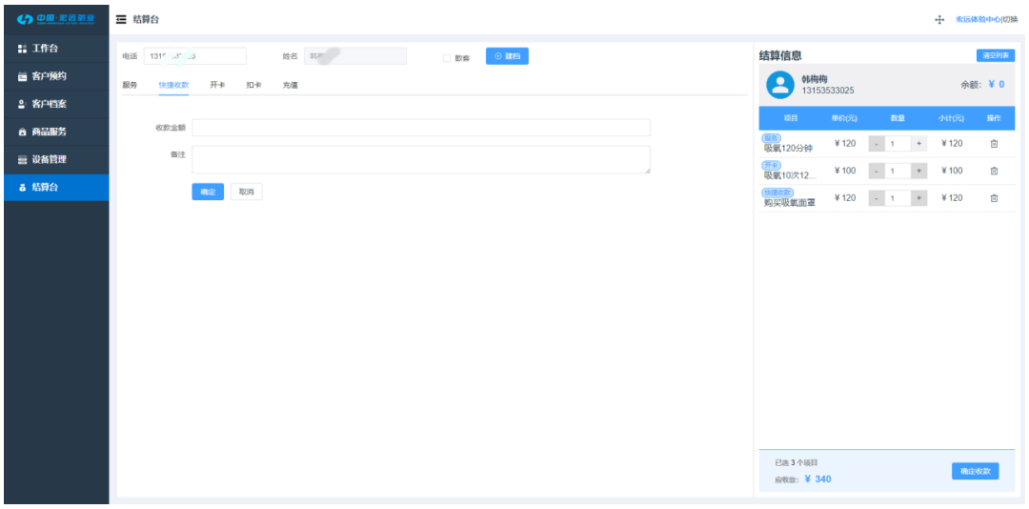Click the 建档 button
The image size is (1029, 509).
[x=507, y=56]
